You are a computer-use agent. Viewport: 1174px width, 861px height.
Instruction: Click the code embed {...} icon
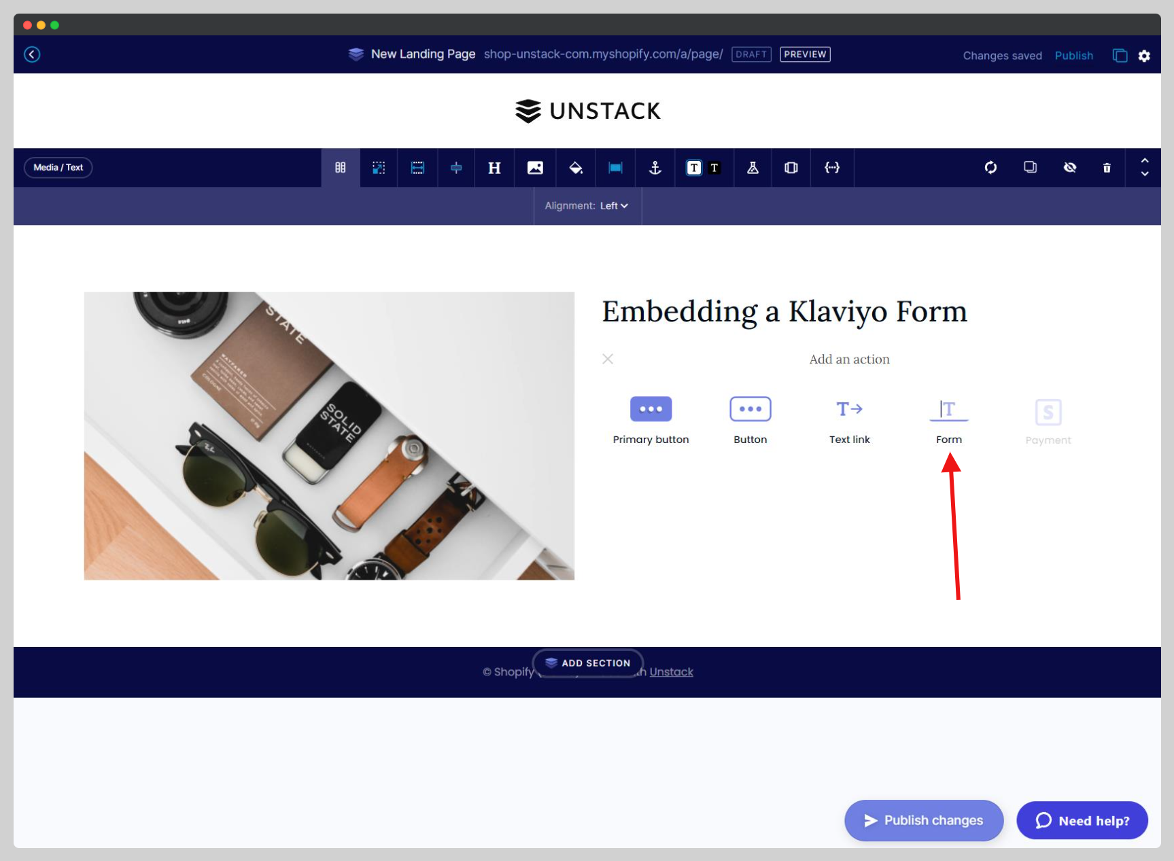(832, 167)
